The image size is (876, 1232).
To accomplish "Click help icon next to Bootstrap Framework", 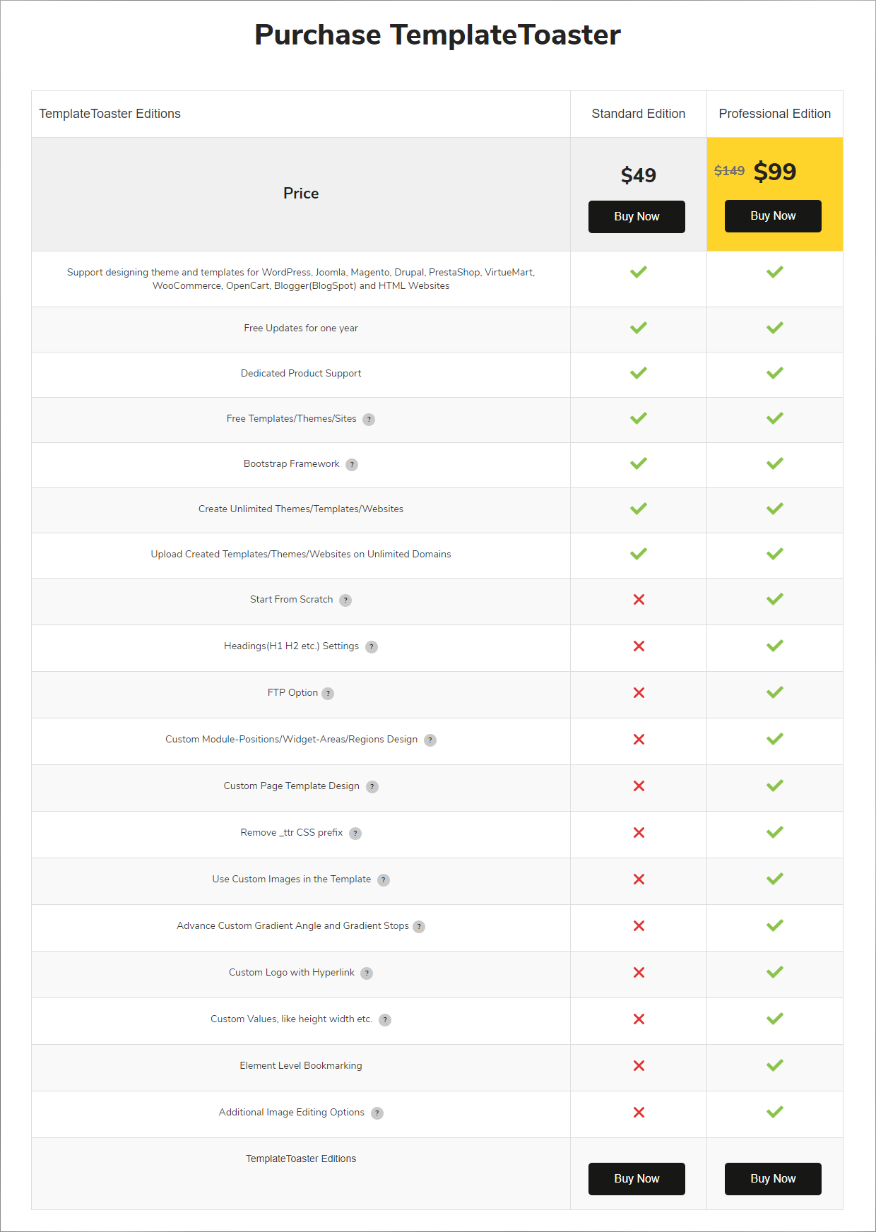I will click(x=352, y=465).
